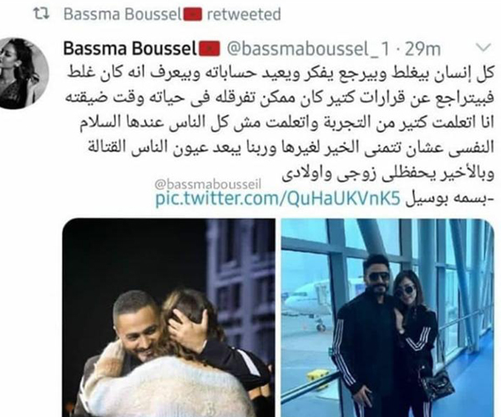Open Bassma Boussel's name in the retweeted line
The width and height of the screenshot is (501, 417).
tap(123, 14)
